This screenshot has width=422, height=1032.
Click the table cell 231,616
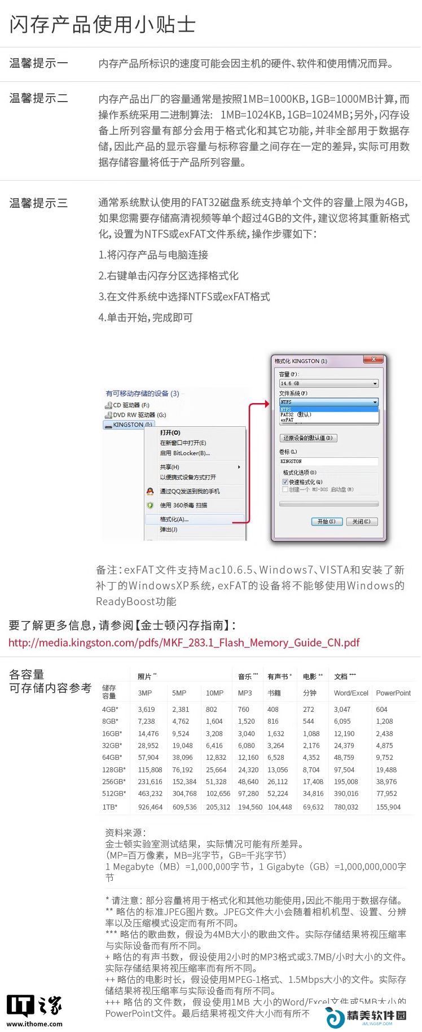151,781
